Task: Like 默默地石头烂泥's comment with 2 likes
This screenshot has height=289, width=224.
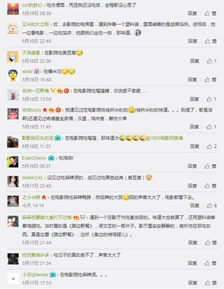Action: pyautogui.click(x=211, y=146)
